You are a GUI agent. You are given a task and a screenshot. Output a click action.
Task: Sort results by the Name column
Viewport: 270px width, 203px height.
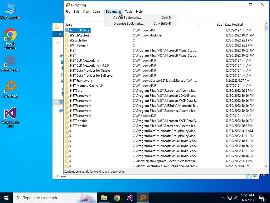[x=68, y=25]
